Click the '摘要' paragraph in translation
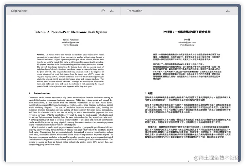Image resolution: width=245 pixels, height=166 pixels. pos(187,57)
